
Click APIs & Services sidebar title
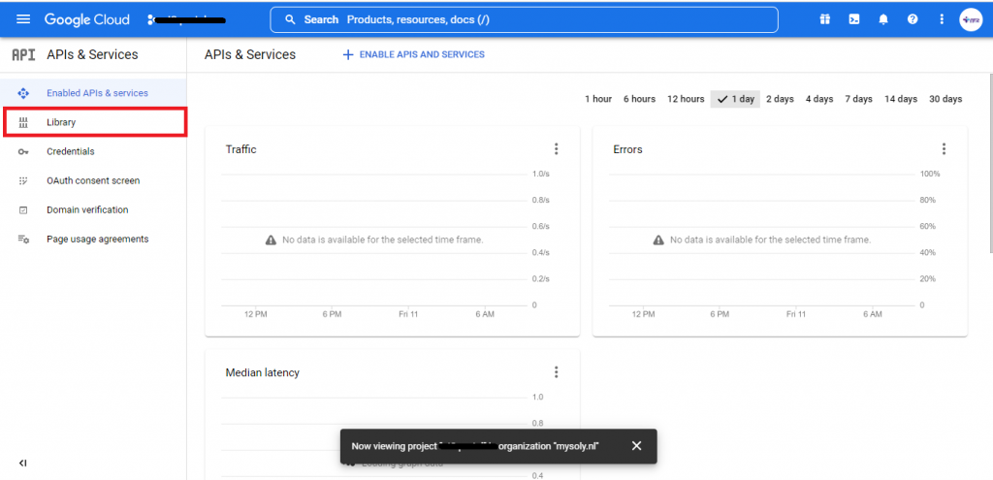tap(92, 54)
